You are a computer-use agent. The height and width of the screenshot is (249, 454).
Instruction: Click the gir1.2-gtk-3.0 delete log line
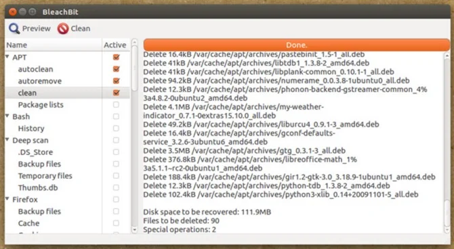pos(289,177)
